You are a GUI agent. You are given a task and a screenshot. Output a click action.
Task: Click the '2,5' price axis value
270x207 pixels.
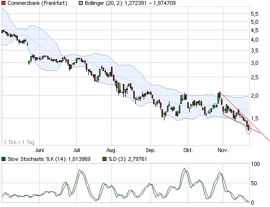[255, 77]
